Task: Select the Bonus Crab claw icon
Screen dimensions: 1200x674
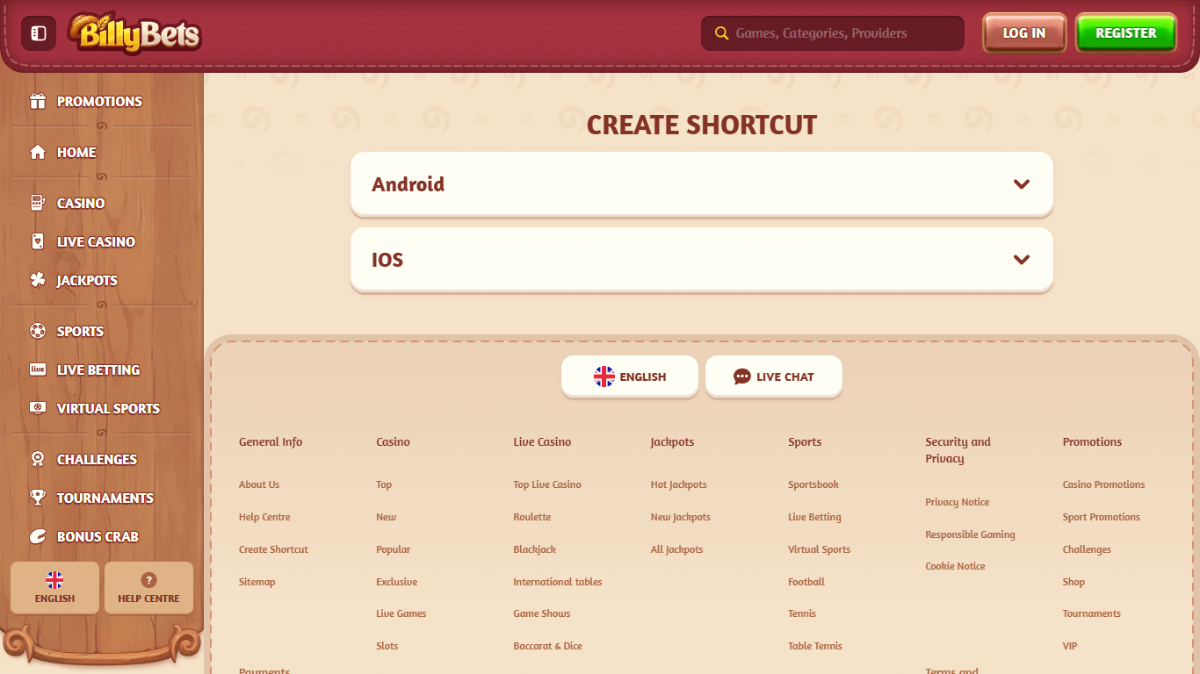Action: point(37,536)
